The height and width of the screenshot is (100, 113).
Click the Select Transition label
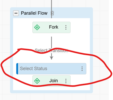(51, 51)
